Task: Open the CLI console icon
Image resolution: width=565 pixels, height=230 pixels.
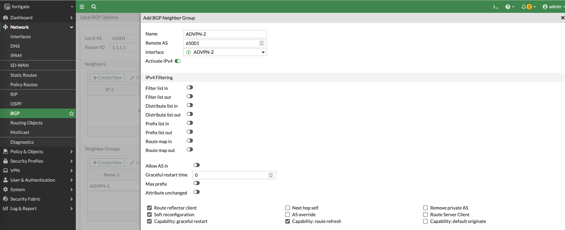Action: click(x=495, y=7)
